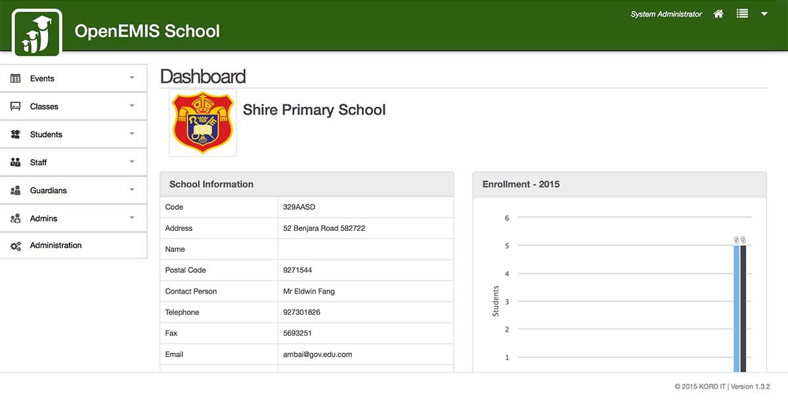Open the list menu icon in the header

(x=742, y=13)
